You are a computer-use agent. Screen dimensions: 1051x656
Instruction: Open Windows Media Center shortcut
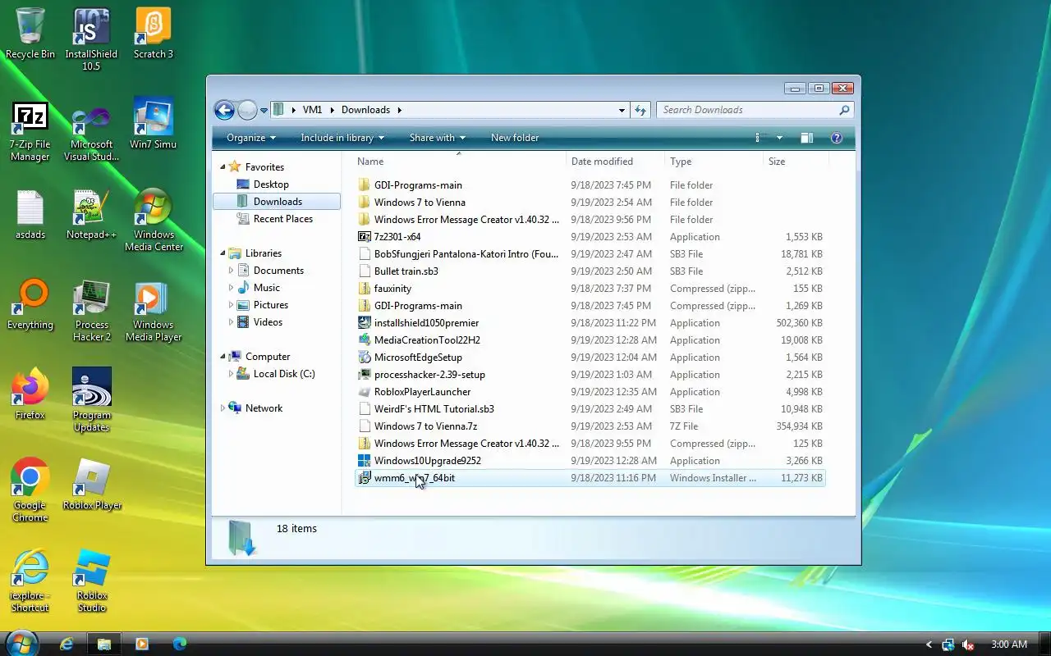(154, 220)
